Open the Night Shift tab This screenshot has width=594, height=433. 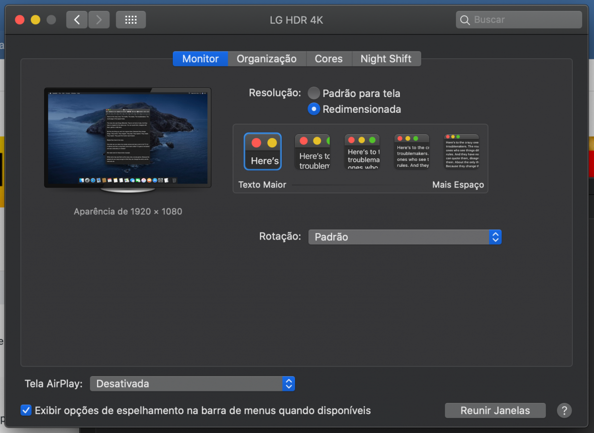[386, 58]
